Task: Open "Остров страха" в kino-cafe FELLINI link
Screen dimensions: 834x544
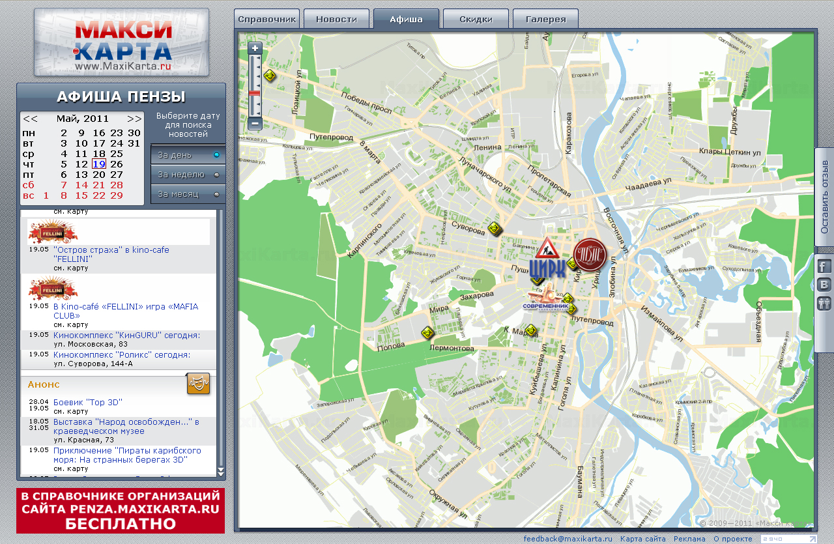Action: 111,254
